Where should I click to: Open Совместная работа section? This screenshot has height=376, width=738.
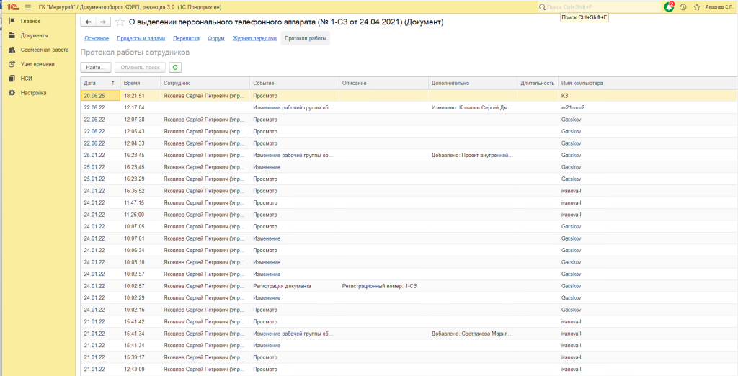(44, 50)
